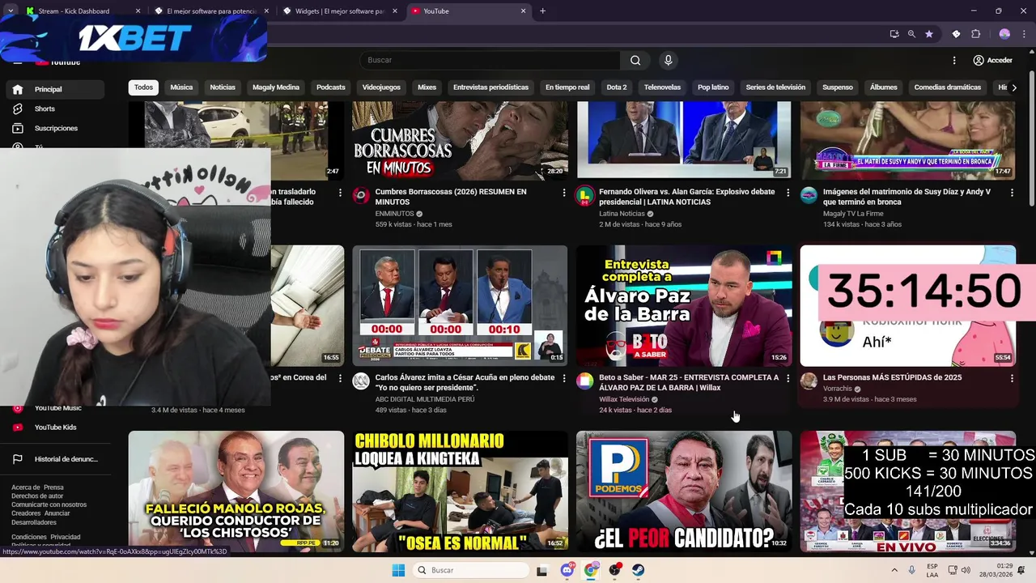Screen dimensions: 1036x583
Task: Select the Música filter chip
Action: click(181, 87)
